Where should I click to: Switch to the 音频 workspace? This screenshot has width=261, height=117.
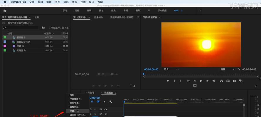pos(125,11)
